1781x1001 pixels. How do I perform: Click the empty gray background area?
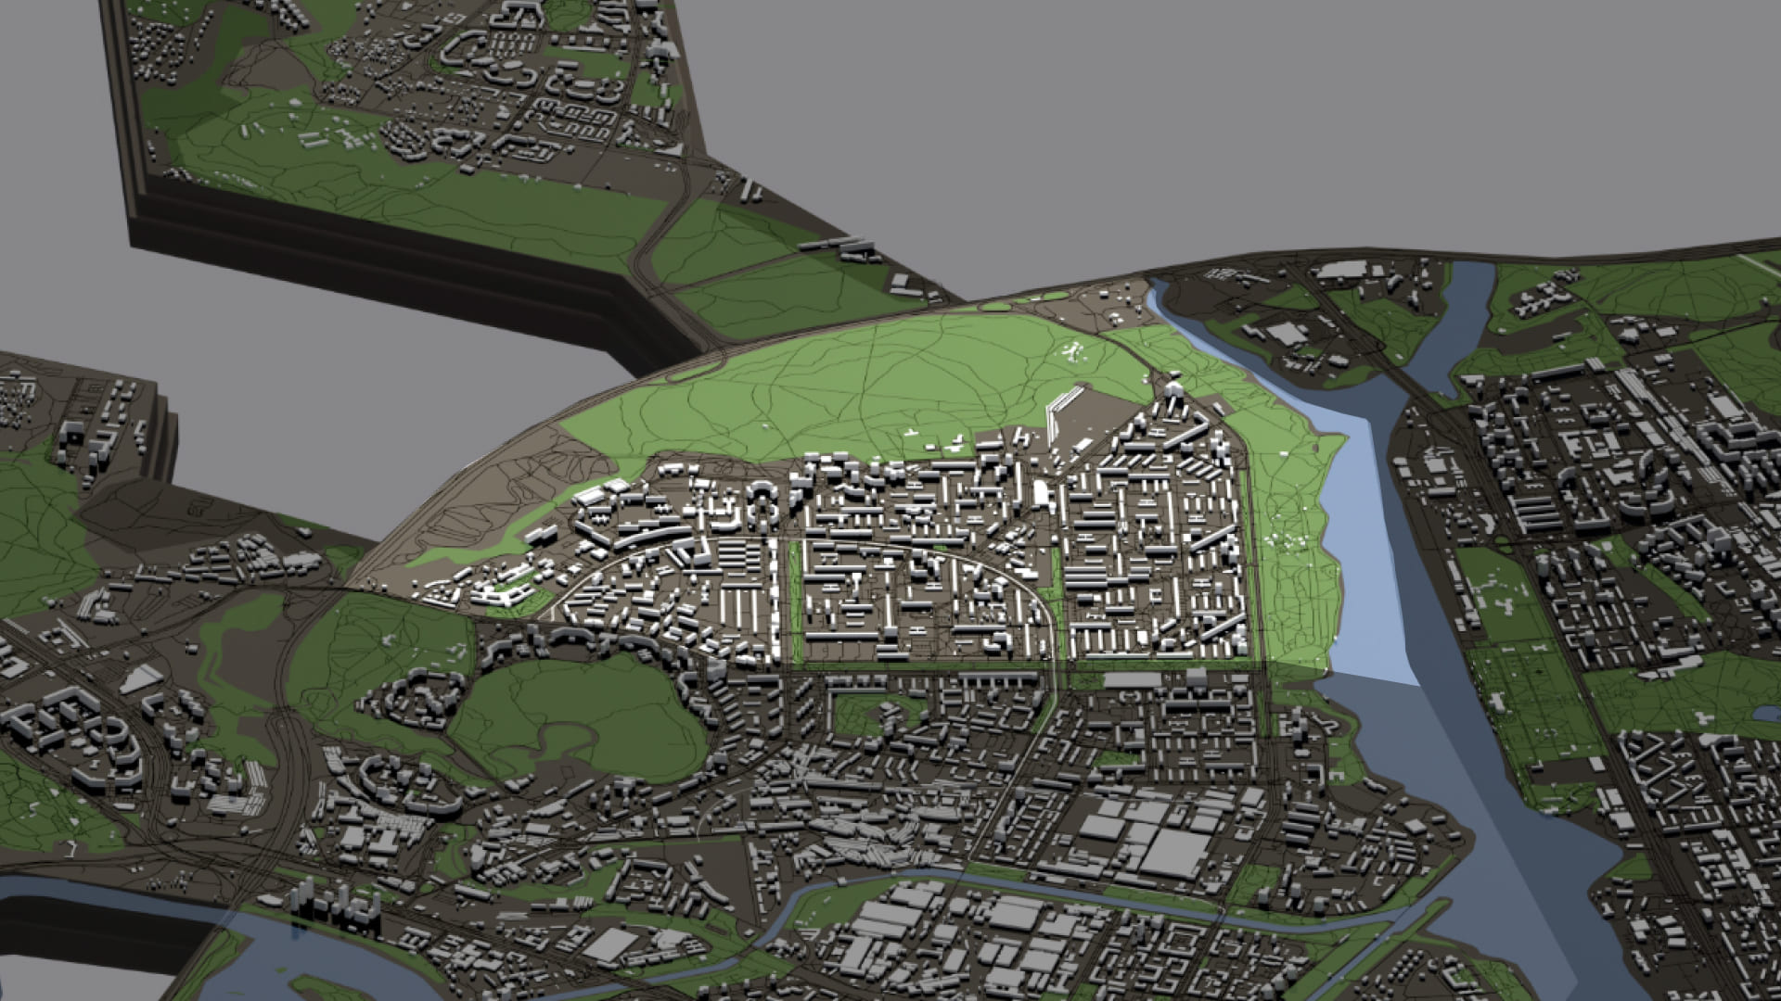pyautogui.click(x=1206, y=120)
